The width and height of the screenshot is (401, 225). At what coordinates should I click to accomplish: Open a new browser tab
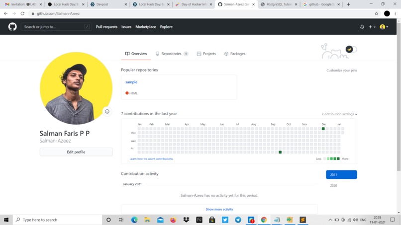pos(348,4)
